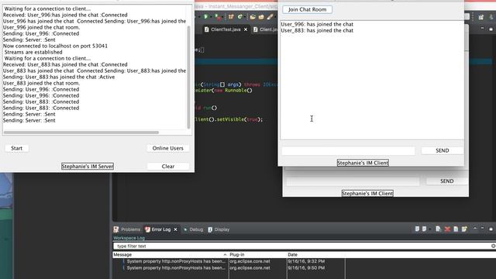The height and width of the screenshot is (279, 496).
Task: Click SEND in the back IM Client window
Action: pyautogui.click(x=447, y=181)
